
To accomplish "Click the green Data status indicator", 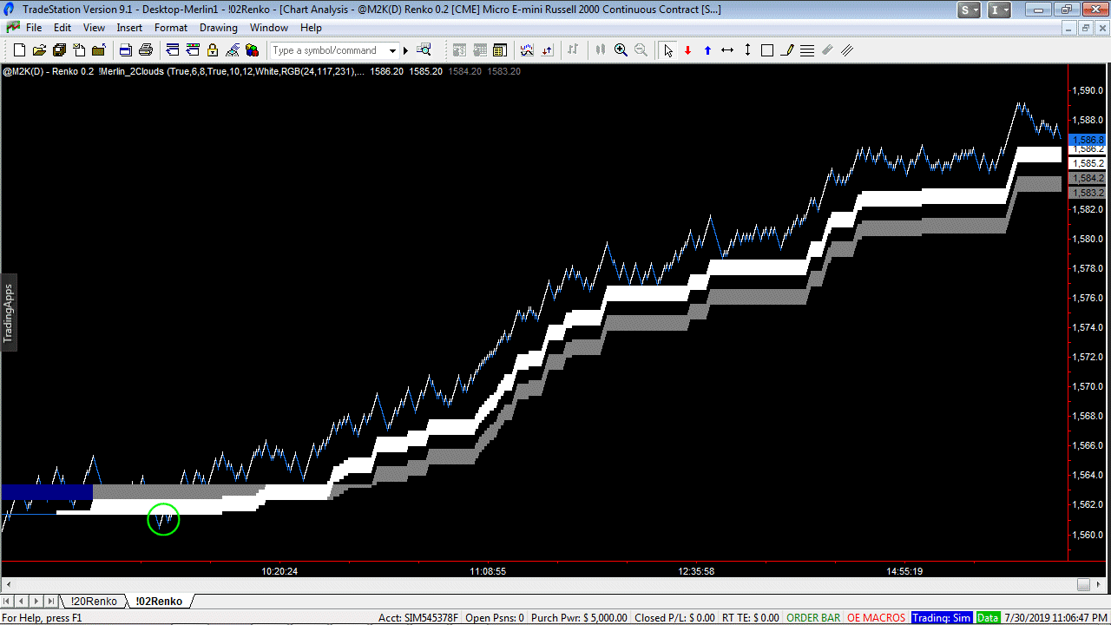I will (988, 618).
